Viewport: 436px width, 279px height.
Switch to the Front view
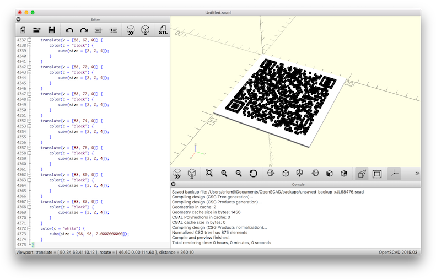click(x=330, y=174)
